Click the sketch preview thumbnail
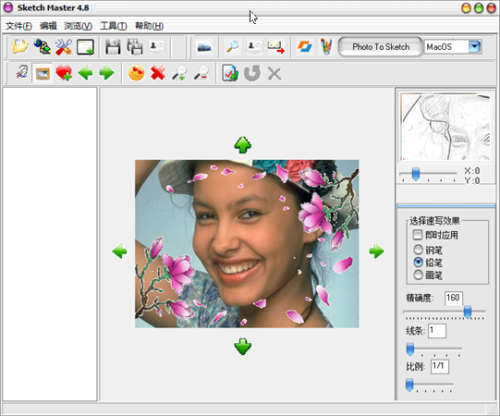This screenshot has width=500, height=416. tap(445, 127)
